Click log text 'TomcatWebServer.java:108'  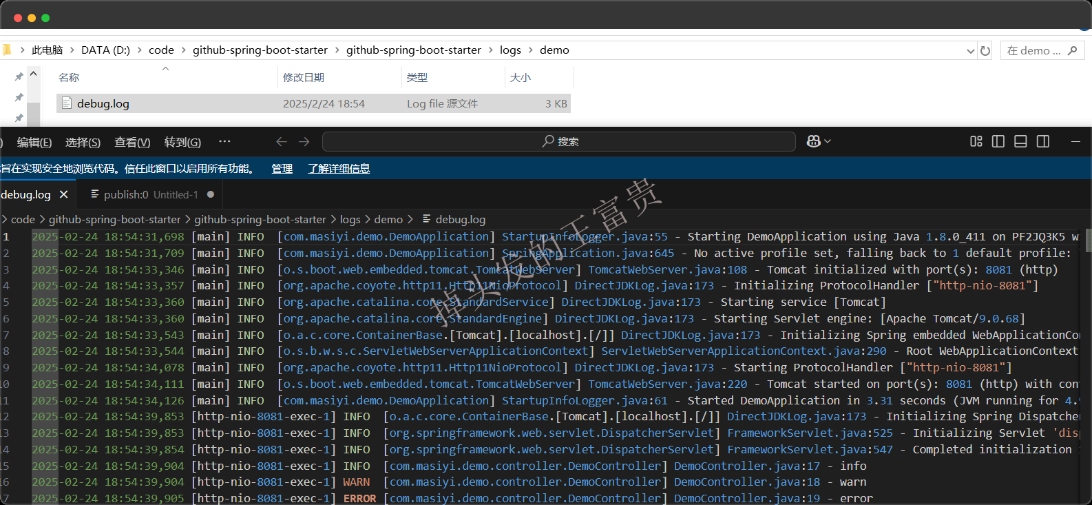(668, 270)
